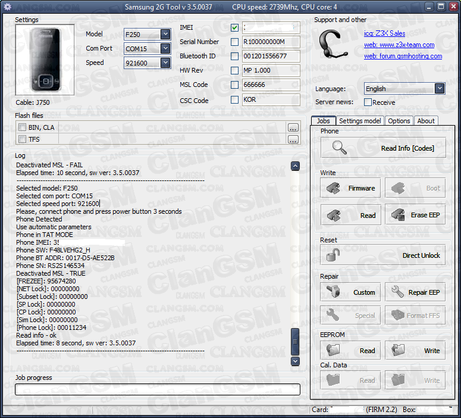
Task: Enable the HW Rev checkbox
Action: pyautogui.click(x=234, y=70)
